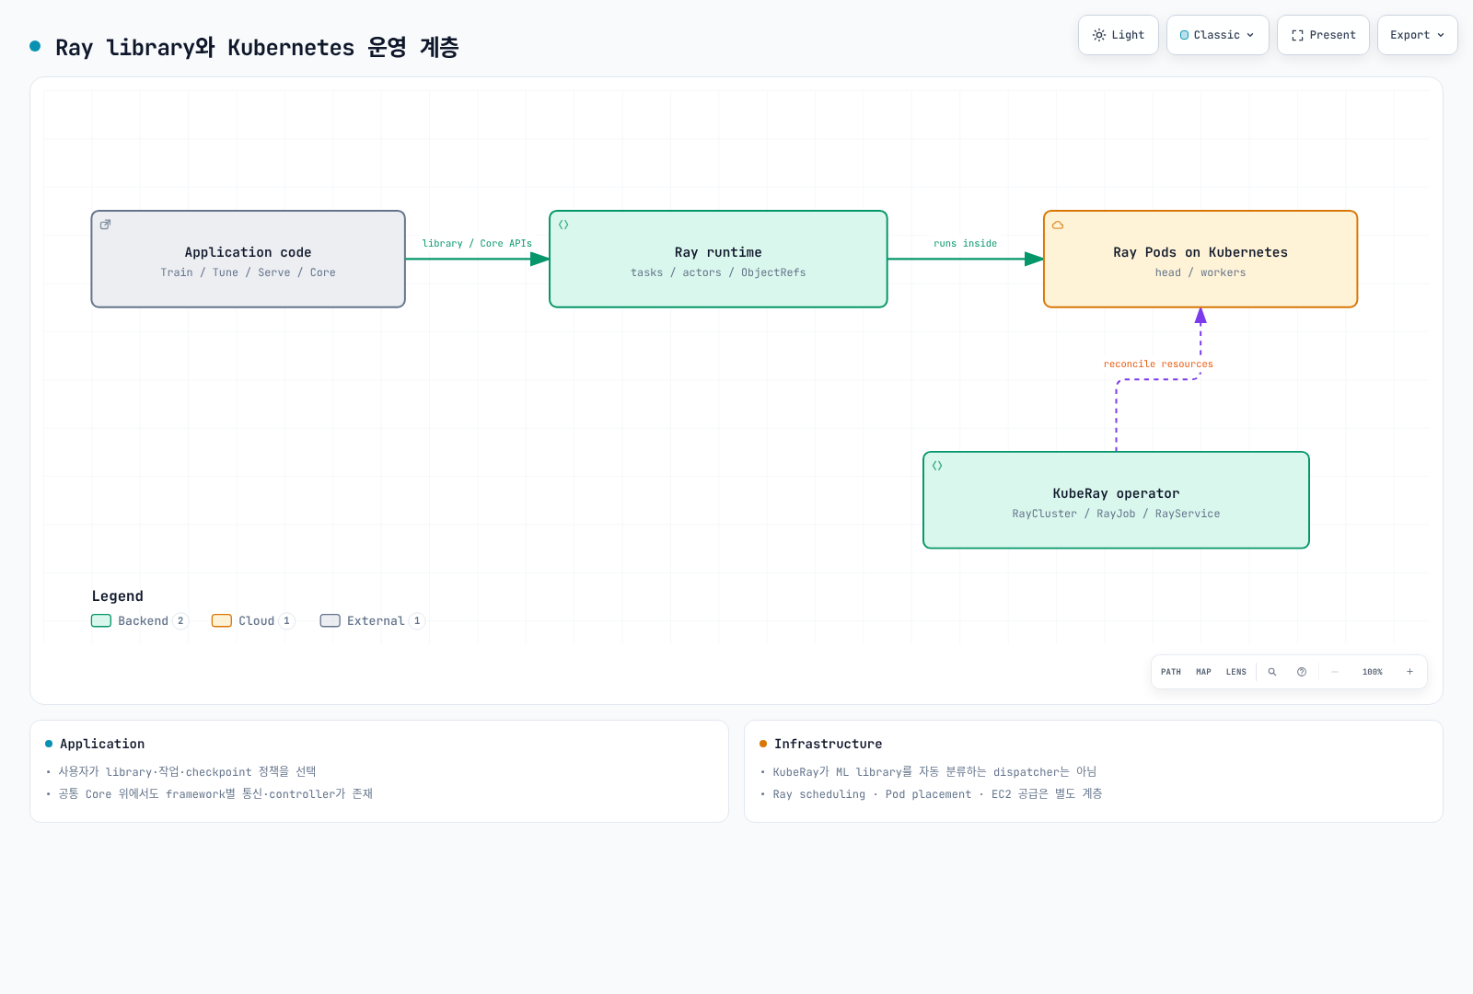This screenshot has height=994, width=1473.
Task: Switch to PATH mode in toolbar
Action: [1171, 672]
